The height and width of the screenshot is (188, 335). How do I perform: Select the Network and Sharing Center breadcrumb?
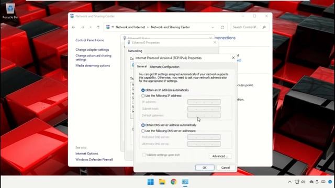point(170,27)
